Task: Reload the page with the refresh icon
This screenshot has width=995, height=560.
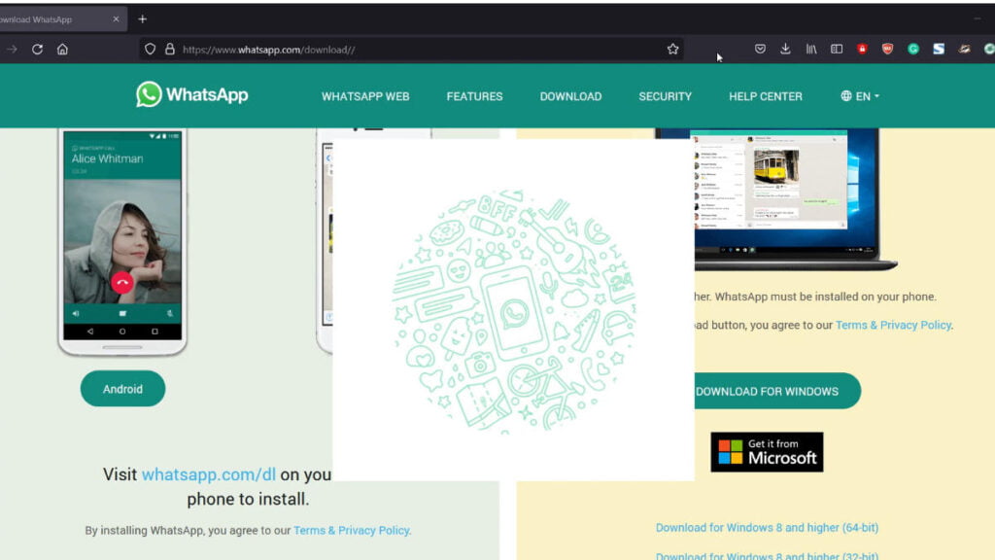Action: [36, 49]
